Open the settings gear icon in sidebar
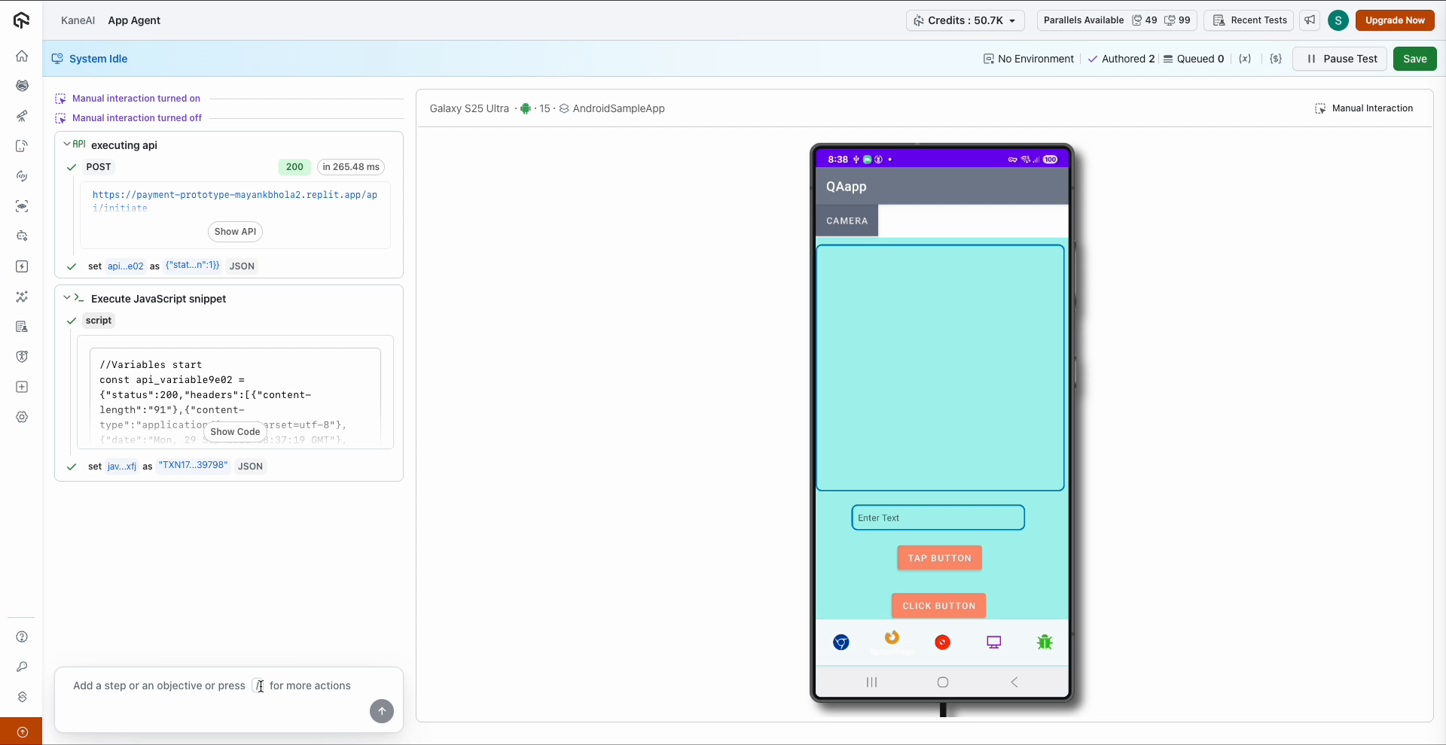Viewport: 1446px width, 745px height. pos(22,417)
